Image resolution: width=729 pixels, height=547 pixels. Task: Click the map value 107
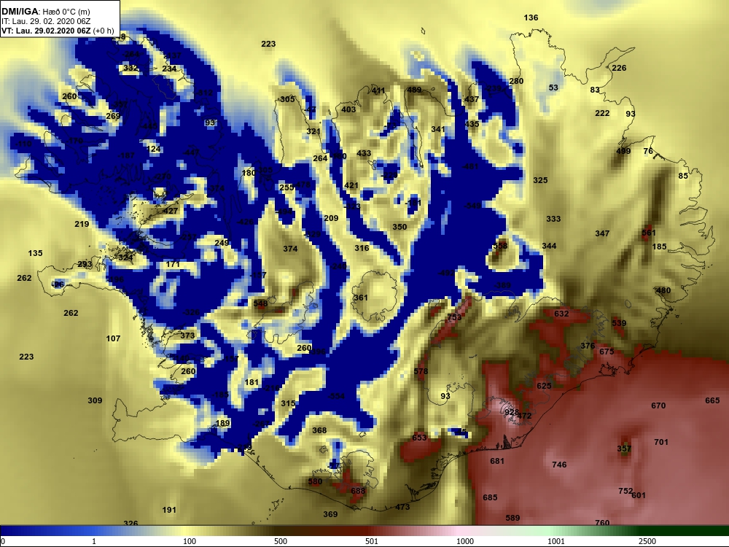[114, 338]
